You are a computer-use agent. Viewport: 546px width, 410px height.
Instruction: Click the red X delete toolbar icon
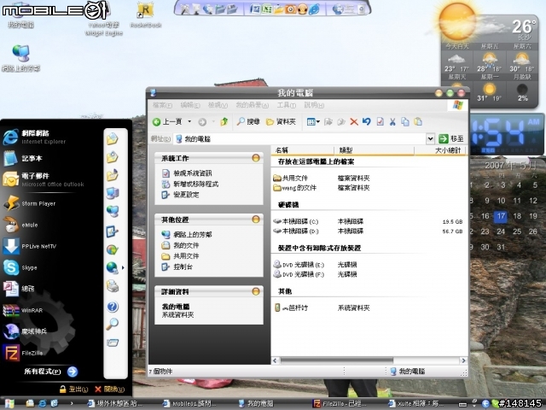pos(354,121)
